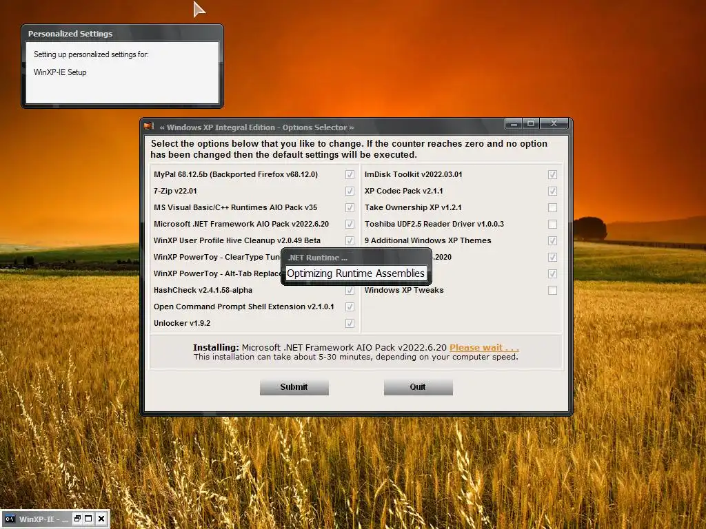This screenshot has width=706, height=529.
Task: Click 'Unlocker v1.9.2' label
Action: tap(182, 324)
